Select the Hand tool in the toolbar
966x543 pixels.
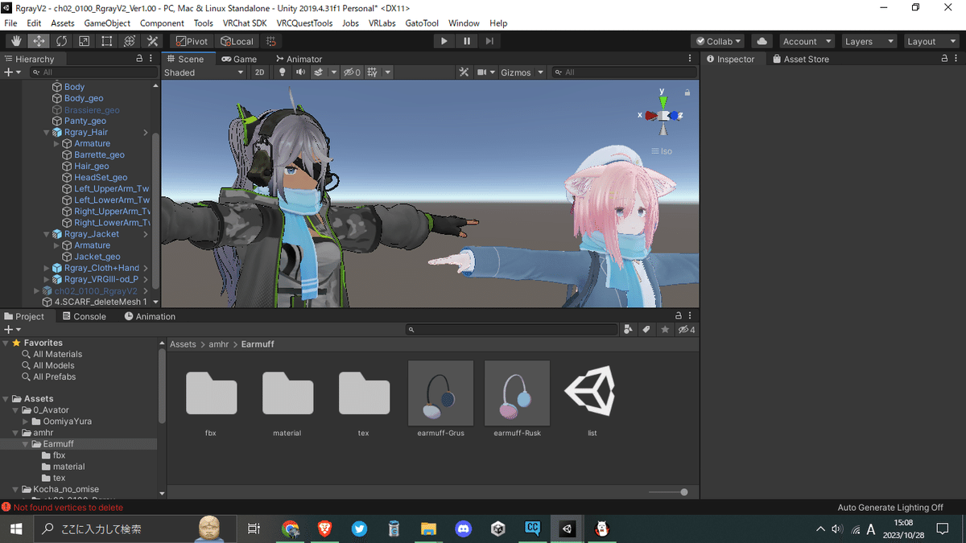[14, 40]
